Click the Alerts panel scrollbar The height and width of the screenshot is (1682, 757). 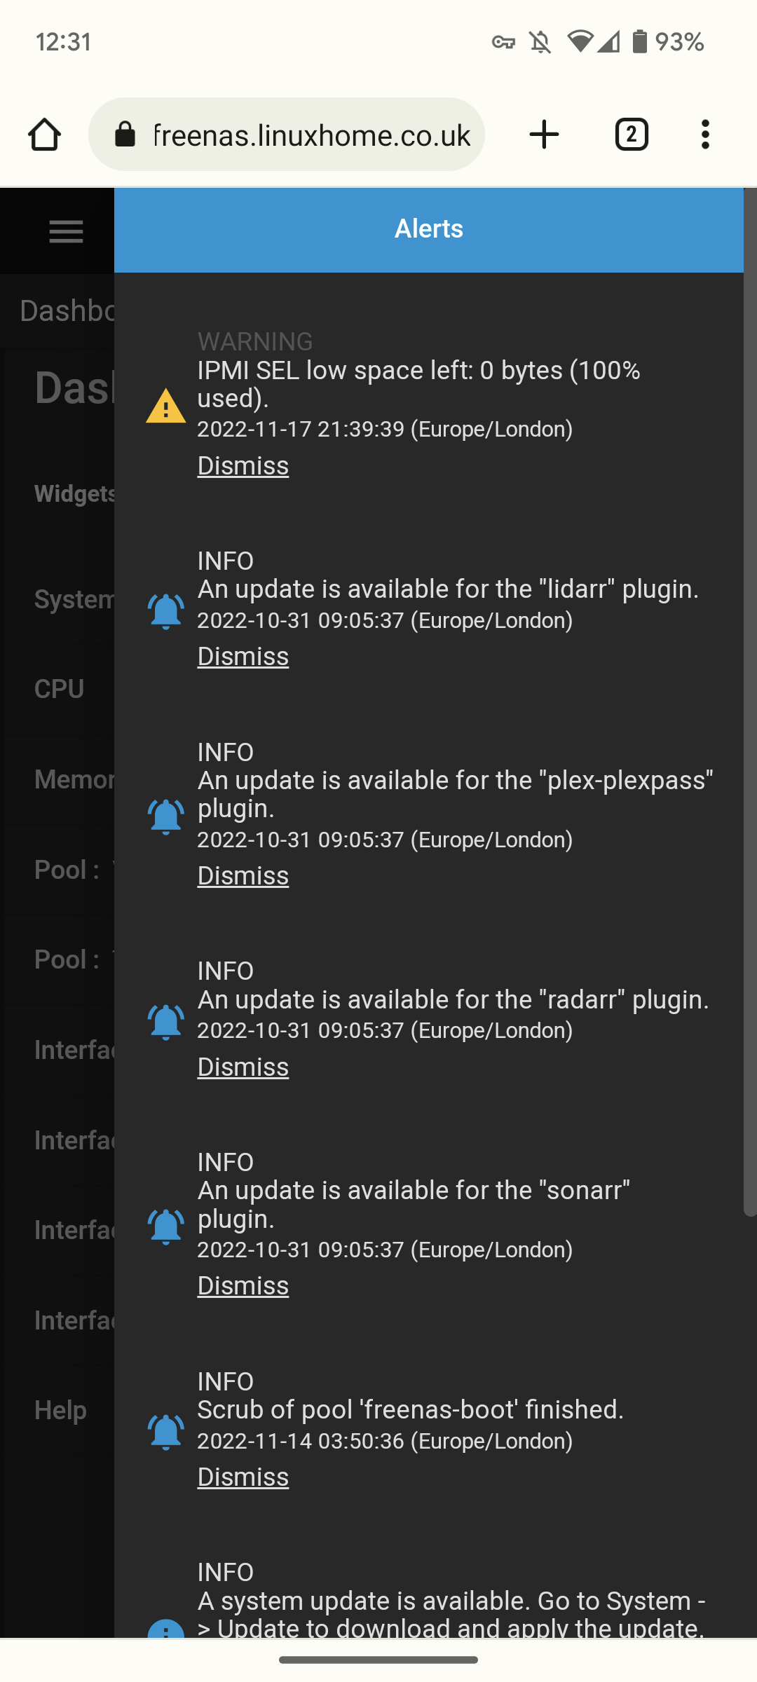pos(750,701)
